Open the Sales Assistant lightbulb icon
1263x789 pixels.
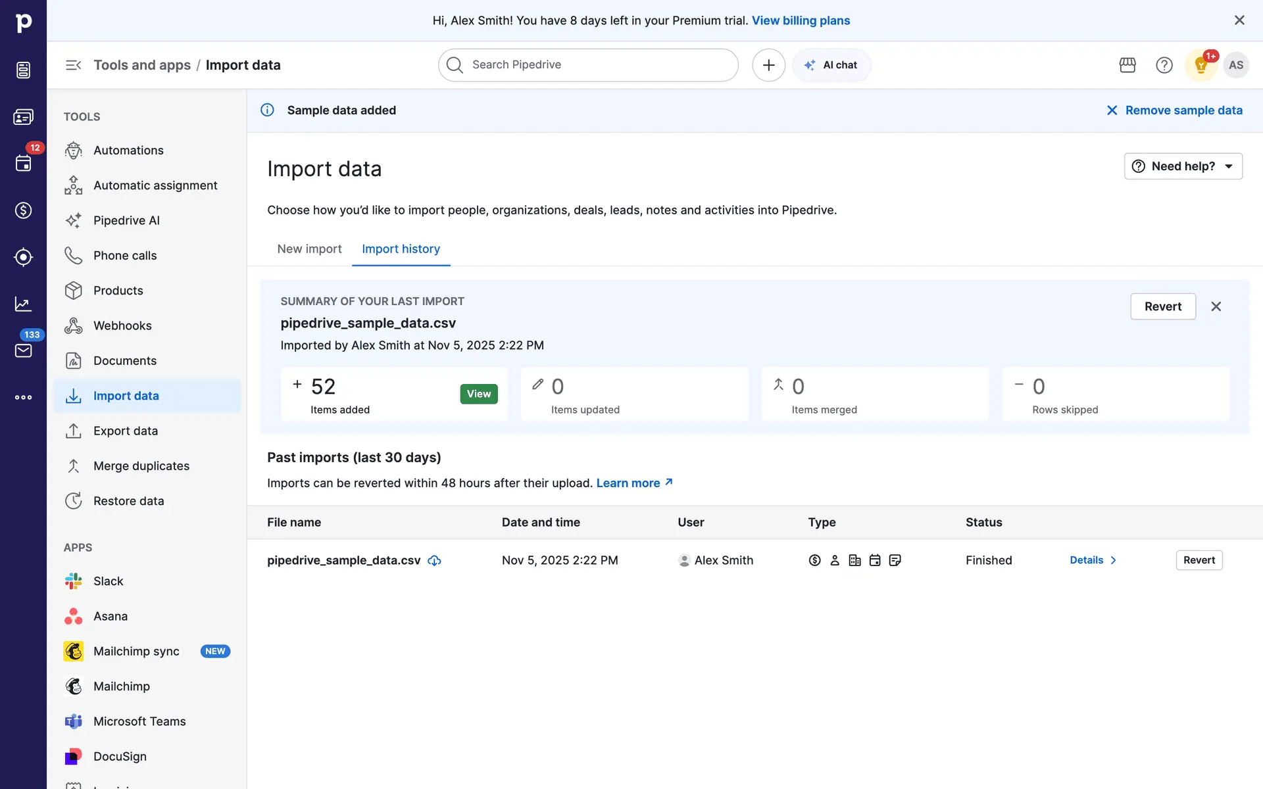pos(1201,65)
